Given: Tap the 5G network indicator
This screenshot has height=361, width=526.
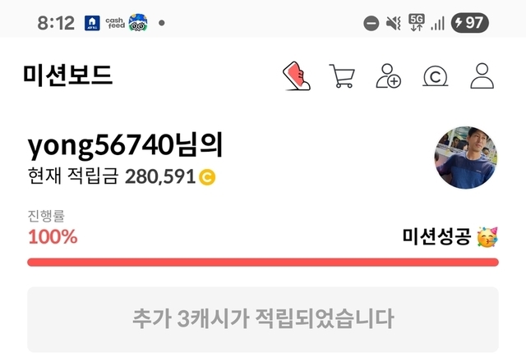Looking at the screenshot, I should (x=417, y=23).
